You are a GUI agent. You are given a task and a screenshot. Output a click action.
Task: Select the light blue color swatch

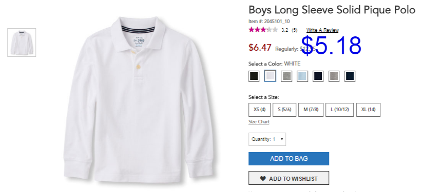coord(302,76)
